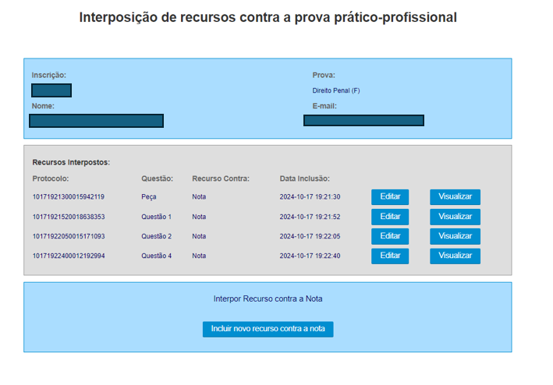This screenshot has height=385, width=553.
Task: Click protocol number 10171922400012192994
Action: 68,256
